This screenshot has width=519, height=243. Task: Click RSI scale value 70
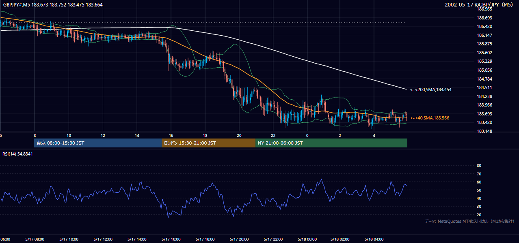tap(479, 174)
